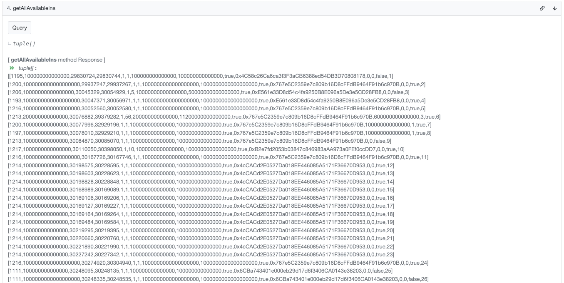Click the response row starting with 1195
This screenshot has height=283, width=564.
[x=200, y=76]
